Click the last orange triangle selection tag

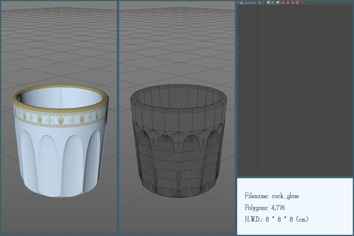pyautogui.click(x=293, y=2)
